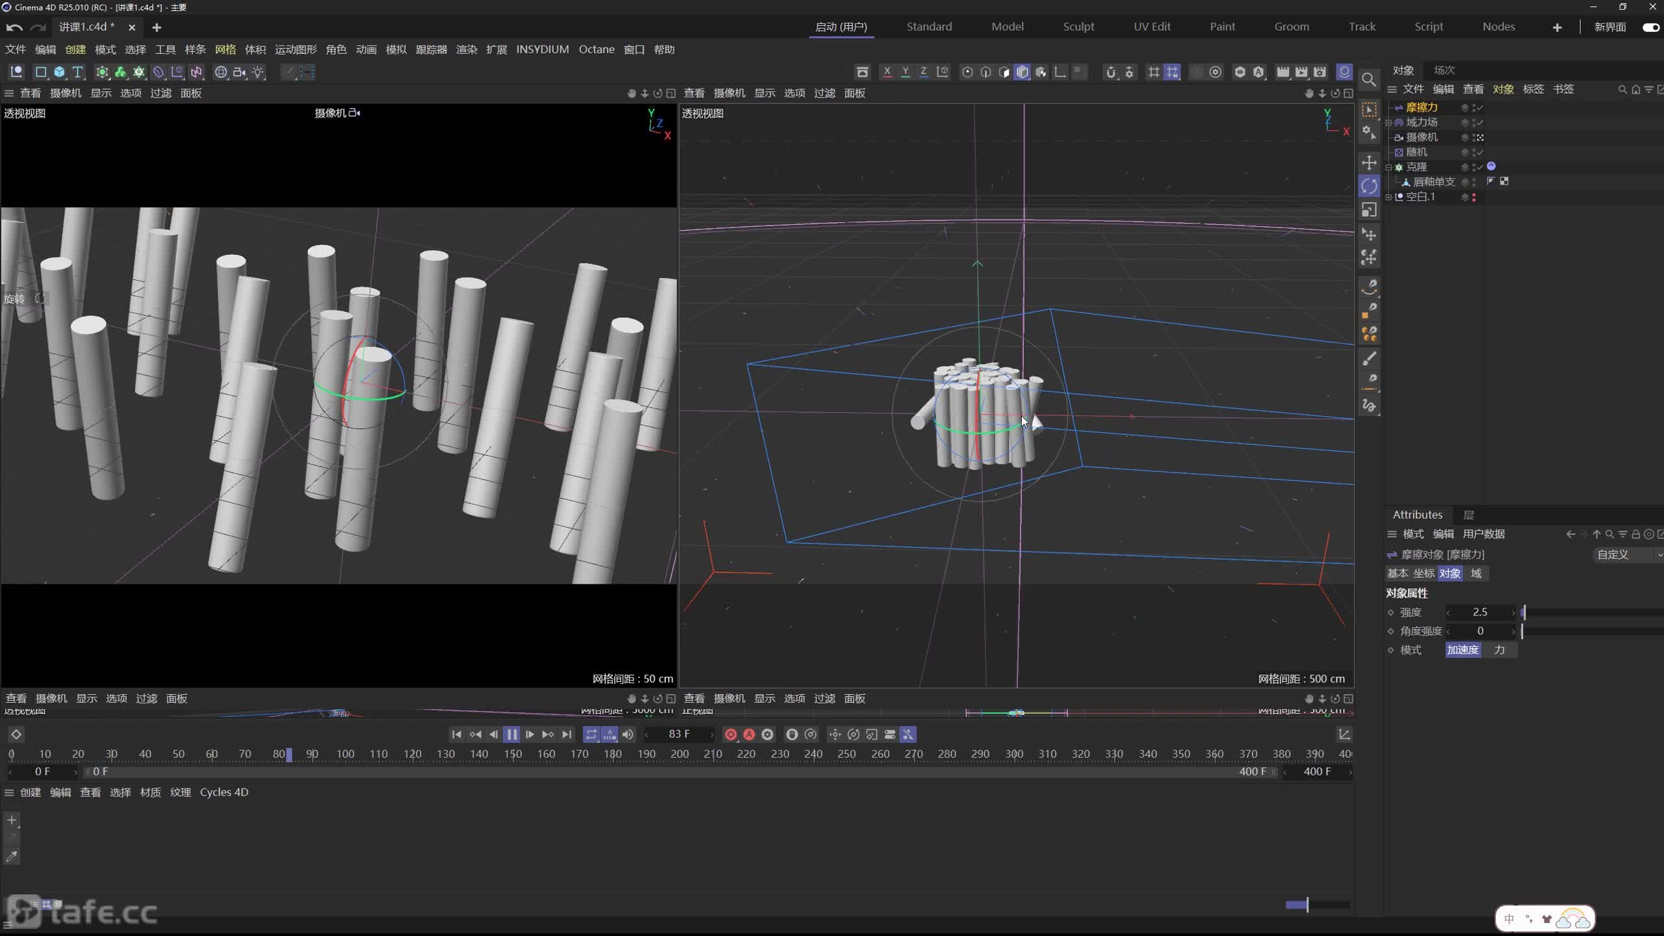The image size is (1664, 936).
Task: Add a new layout with plus icon
Action: click(x=1557, y=27)
